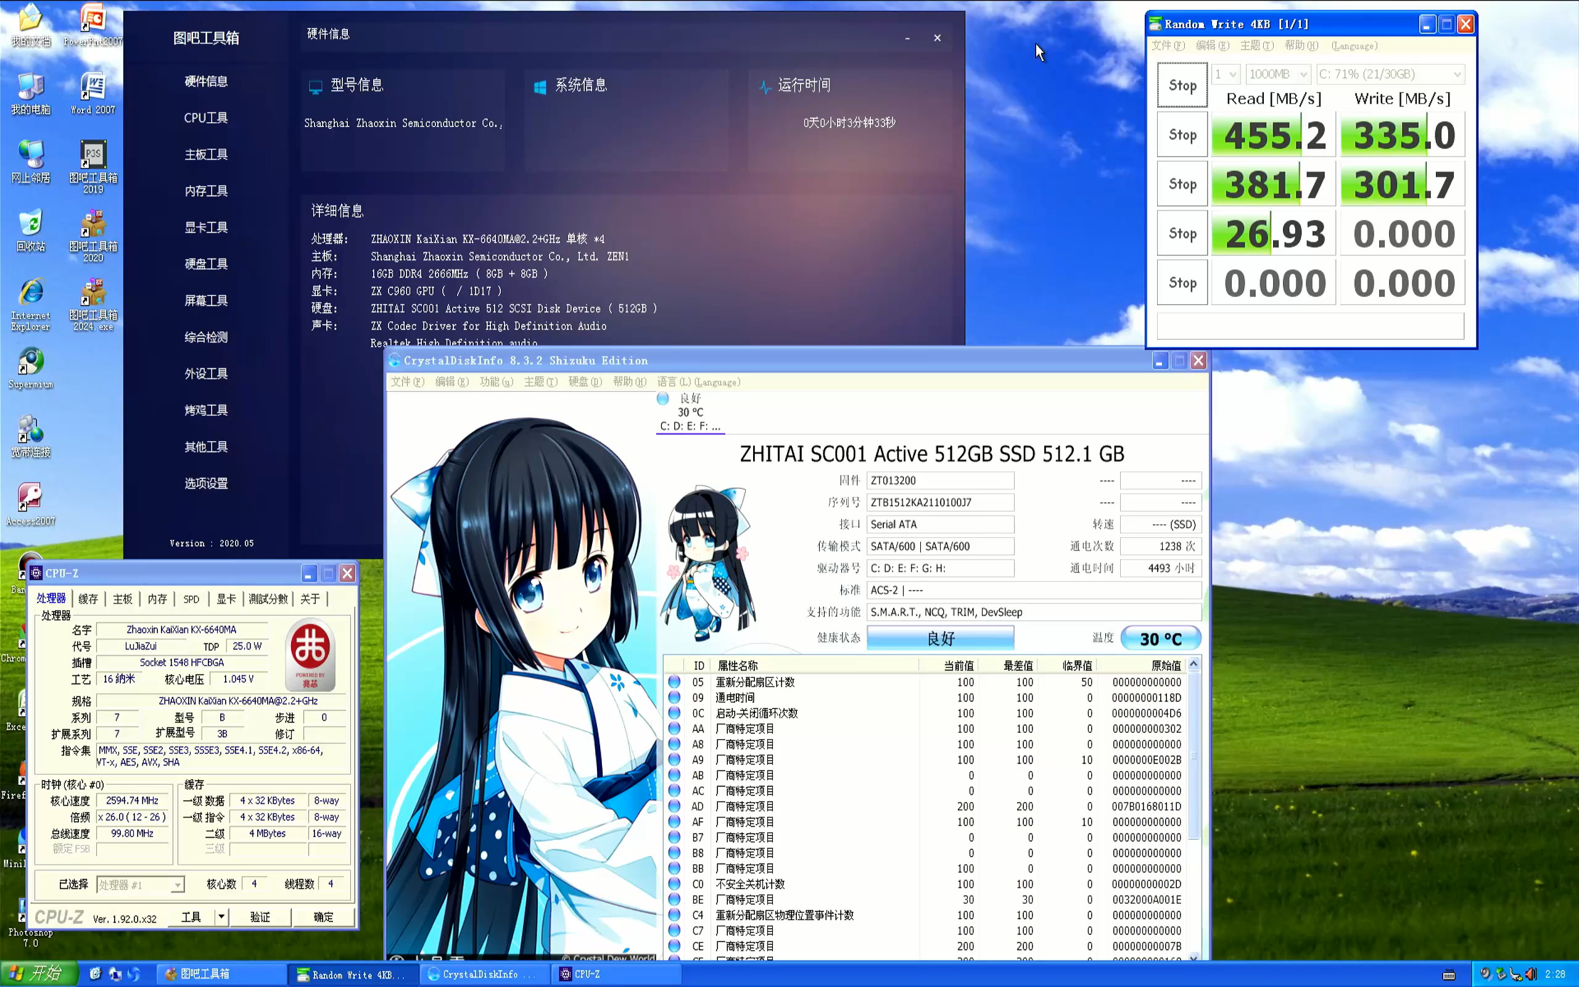The image size is (1579, 987).
Task: Click Stop button beside 455.2 read result
Action: [x=1182, y=134]
